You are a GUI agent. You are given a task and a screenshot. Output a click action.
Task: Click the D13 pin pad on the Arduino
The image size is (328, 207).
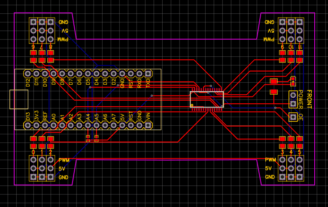click(x=28, y=125)
